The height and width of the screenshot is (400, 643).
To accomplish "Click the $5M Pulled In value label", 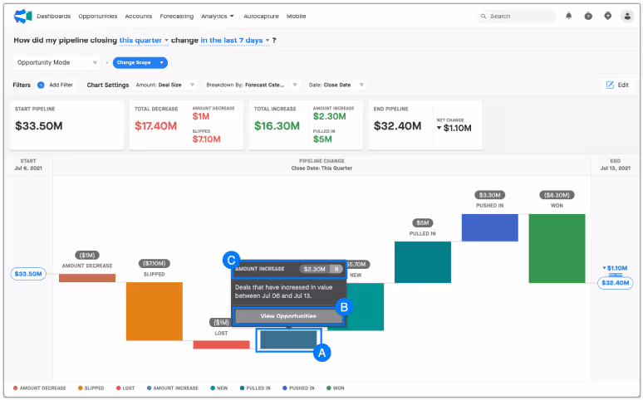I will 422,223.
